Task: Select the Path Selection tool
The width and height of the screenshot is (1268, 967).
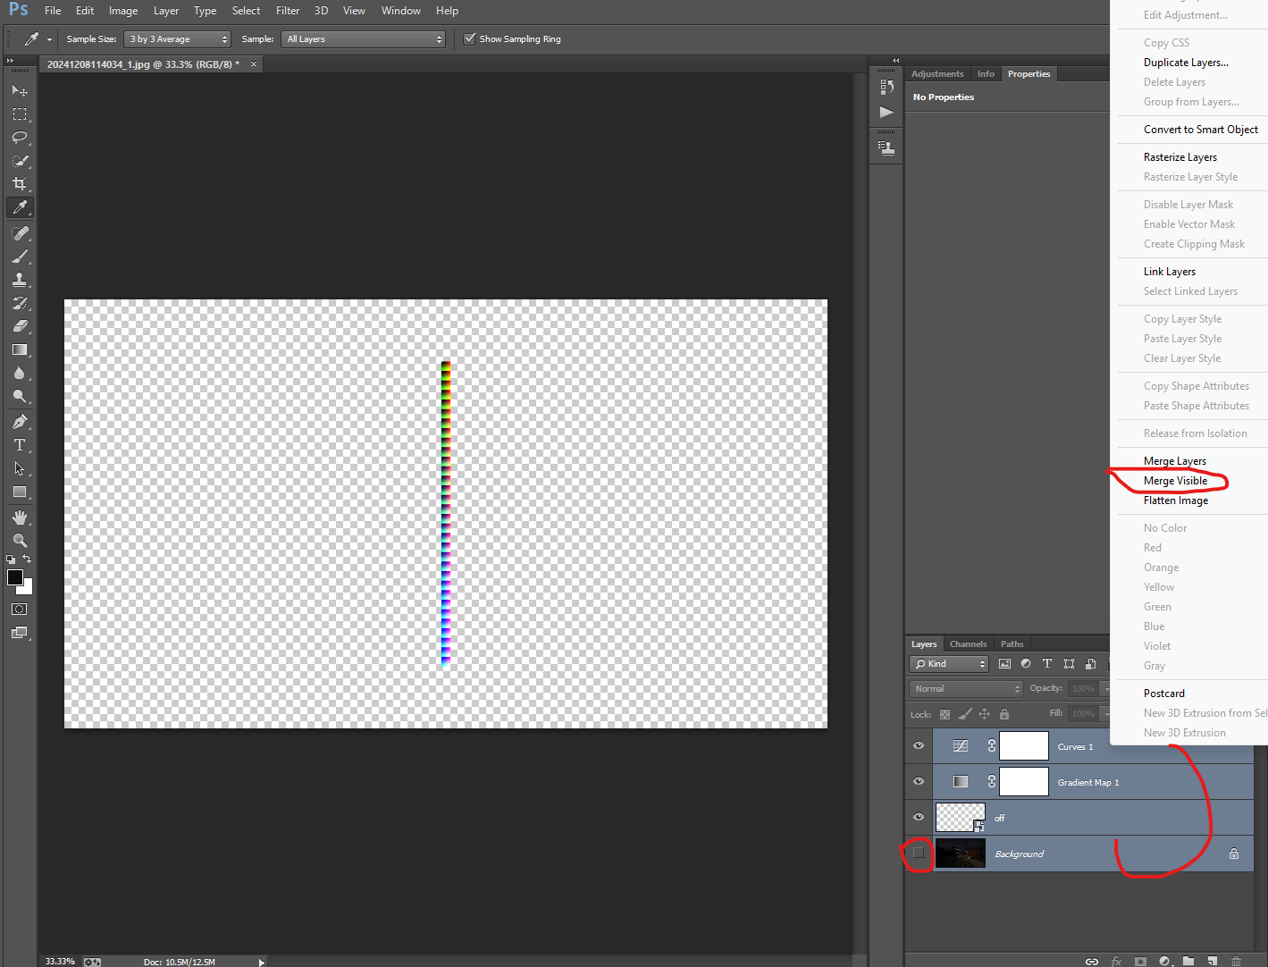Action: click(20, 468)
